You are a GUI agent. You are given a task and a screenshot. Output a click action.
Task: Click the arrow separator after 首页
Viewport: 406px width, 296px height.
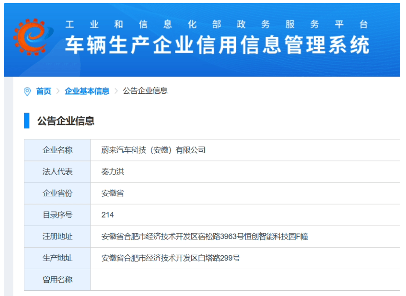point(58,91)
